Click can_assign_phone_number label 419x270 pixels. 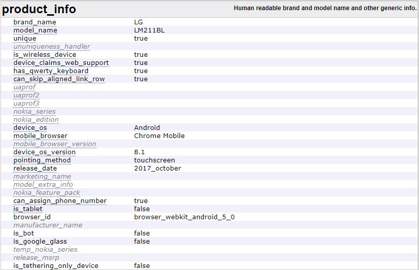[x=60, y=201]
